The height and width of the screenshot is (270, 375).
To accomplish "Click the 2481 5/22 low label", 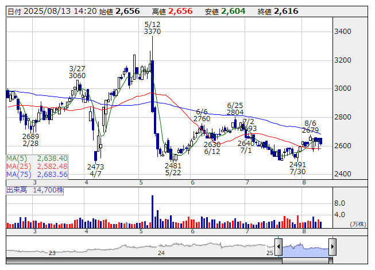I will 173,169.
